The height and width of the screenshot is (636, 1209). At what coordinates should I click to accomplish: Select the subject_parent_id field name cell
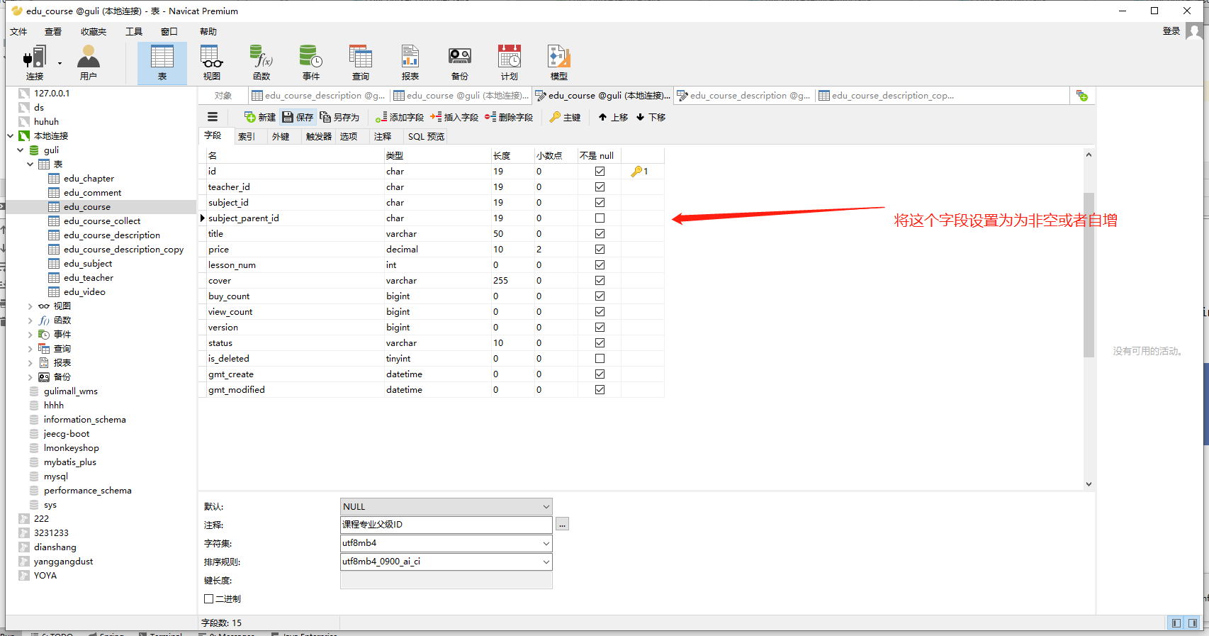[296, 218]
